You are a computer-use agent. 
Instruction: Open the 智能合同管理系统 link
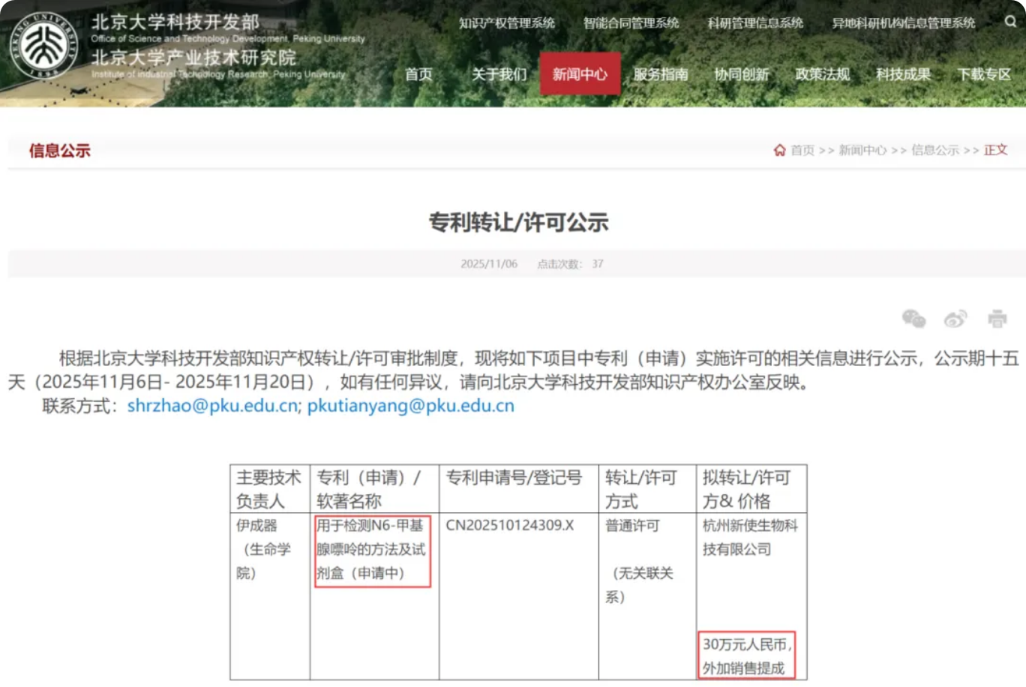[631, 23]
